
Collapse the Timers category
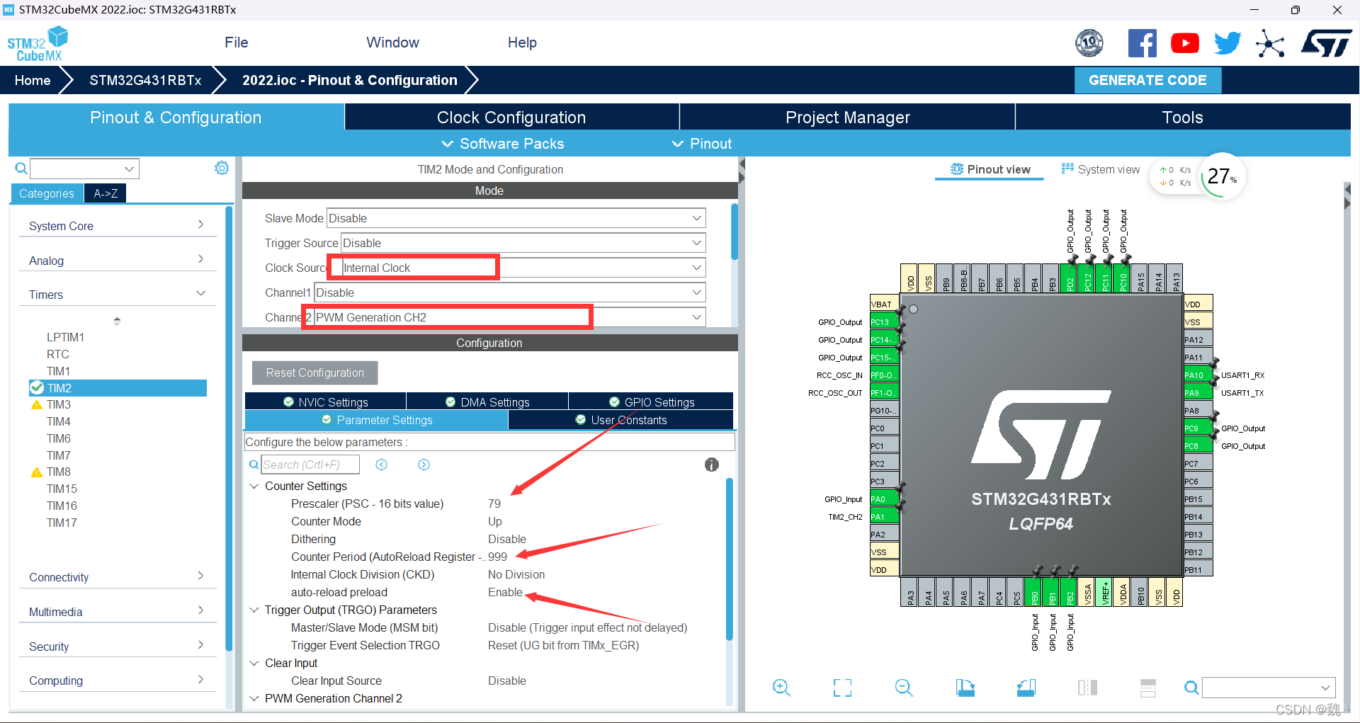(x=117, y=295)
